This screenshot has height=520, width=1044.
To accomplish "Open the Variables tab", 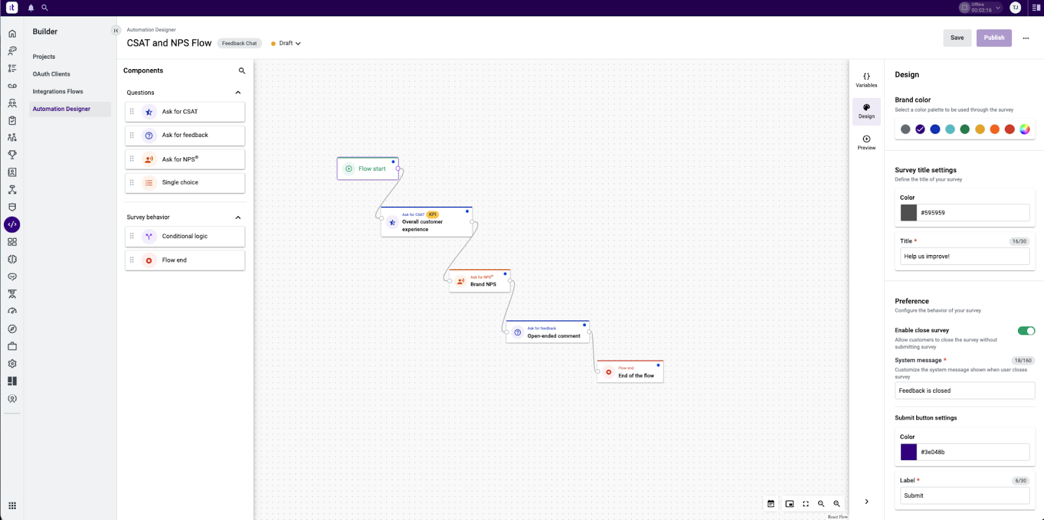I will coord(867,80).
